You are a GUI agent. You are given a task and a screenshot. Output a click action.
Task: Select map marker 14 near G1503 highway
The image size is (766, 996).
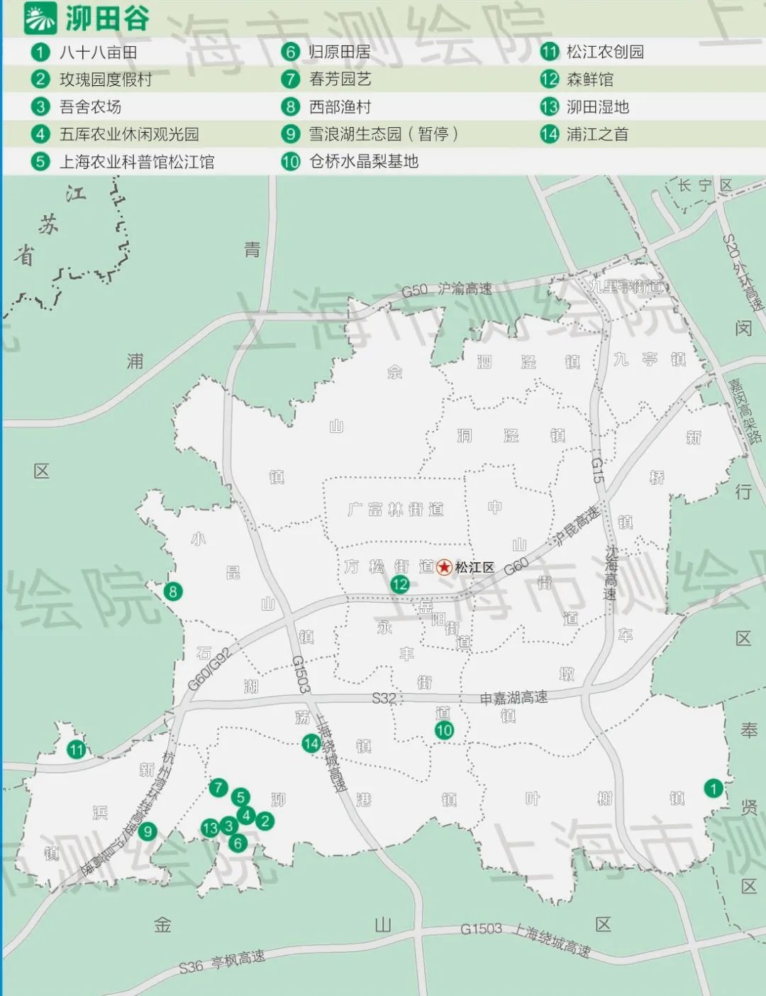(311, 743)
